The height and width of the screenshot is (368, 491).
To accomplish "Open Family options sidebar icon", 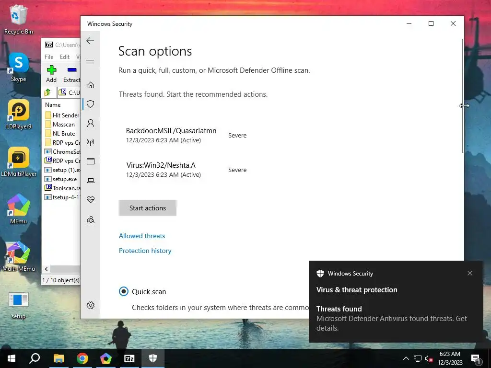I will 91,219.
